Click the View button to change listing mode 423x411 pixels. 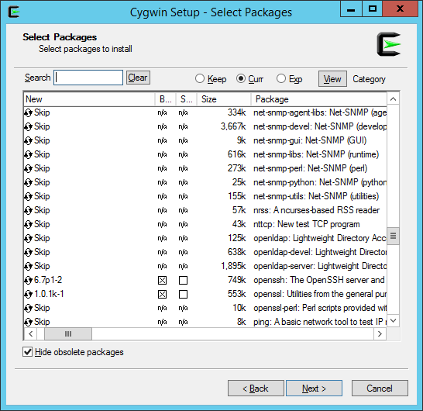click(332, 79)
